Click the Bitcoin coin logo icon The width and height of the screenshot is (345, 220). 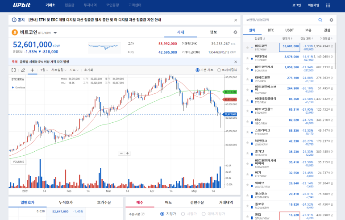coord(15,33)
